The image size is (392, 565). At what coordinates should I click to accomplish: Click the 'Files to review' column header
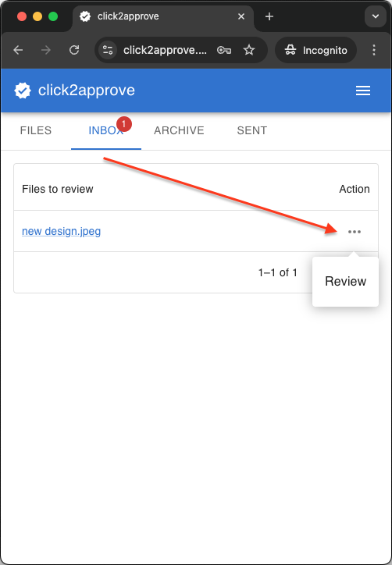(58, 189)
